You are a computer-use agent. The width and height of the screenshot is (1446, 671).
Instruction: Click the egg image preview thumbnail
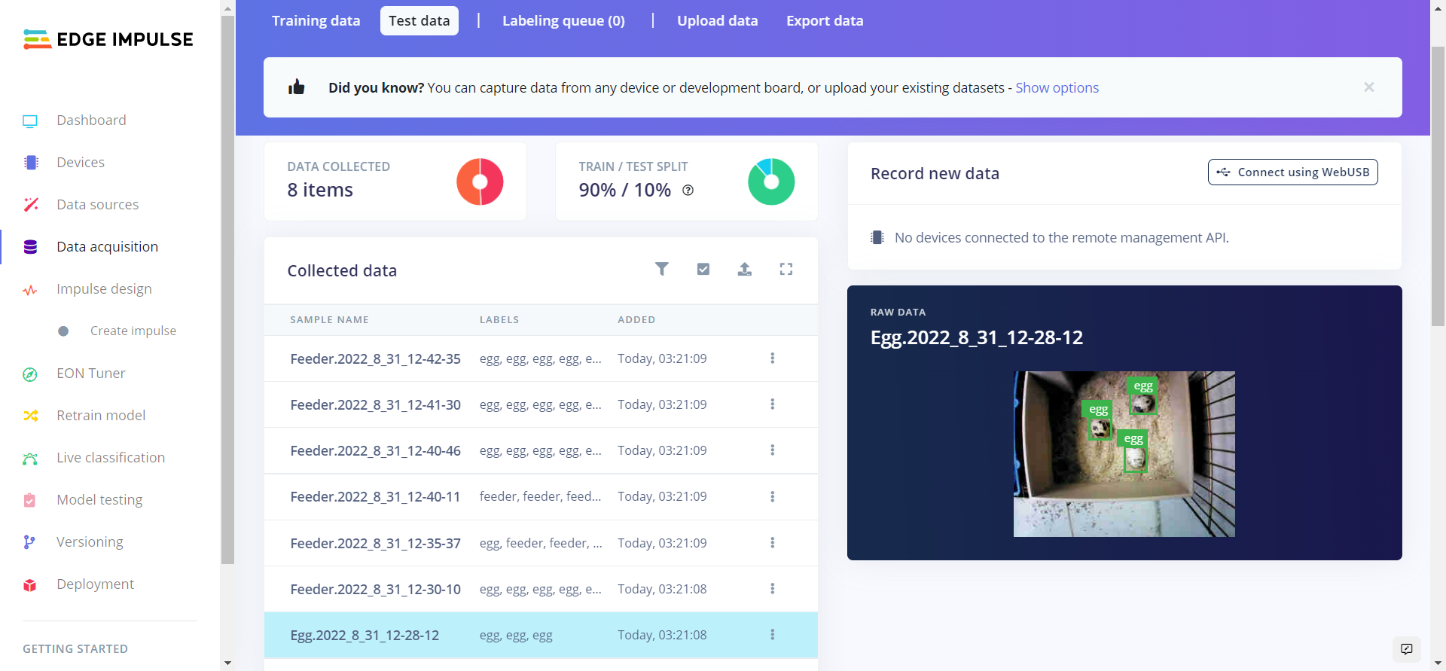[x=1124, y=453]
